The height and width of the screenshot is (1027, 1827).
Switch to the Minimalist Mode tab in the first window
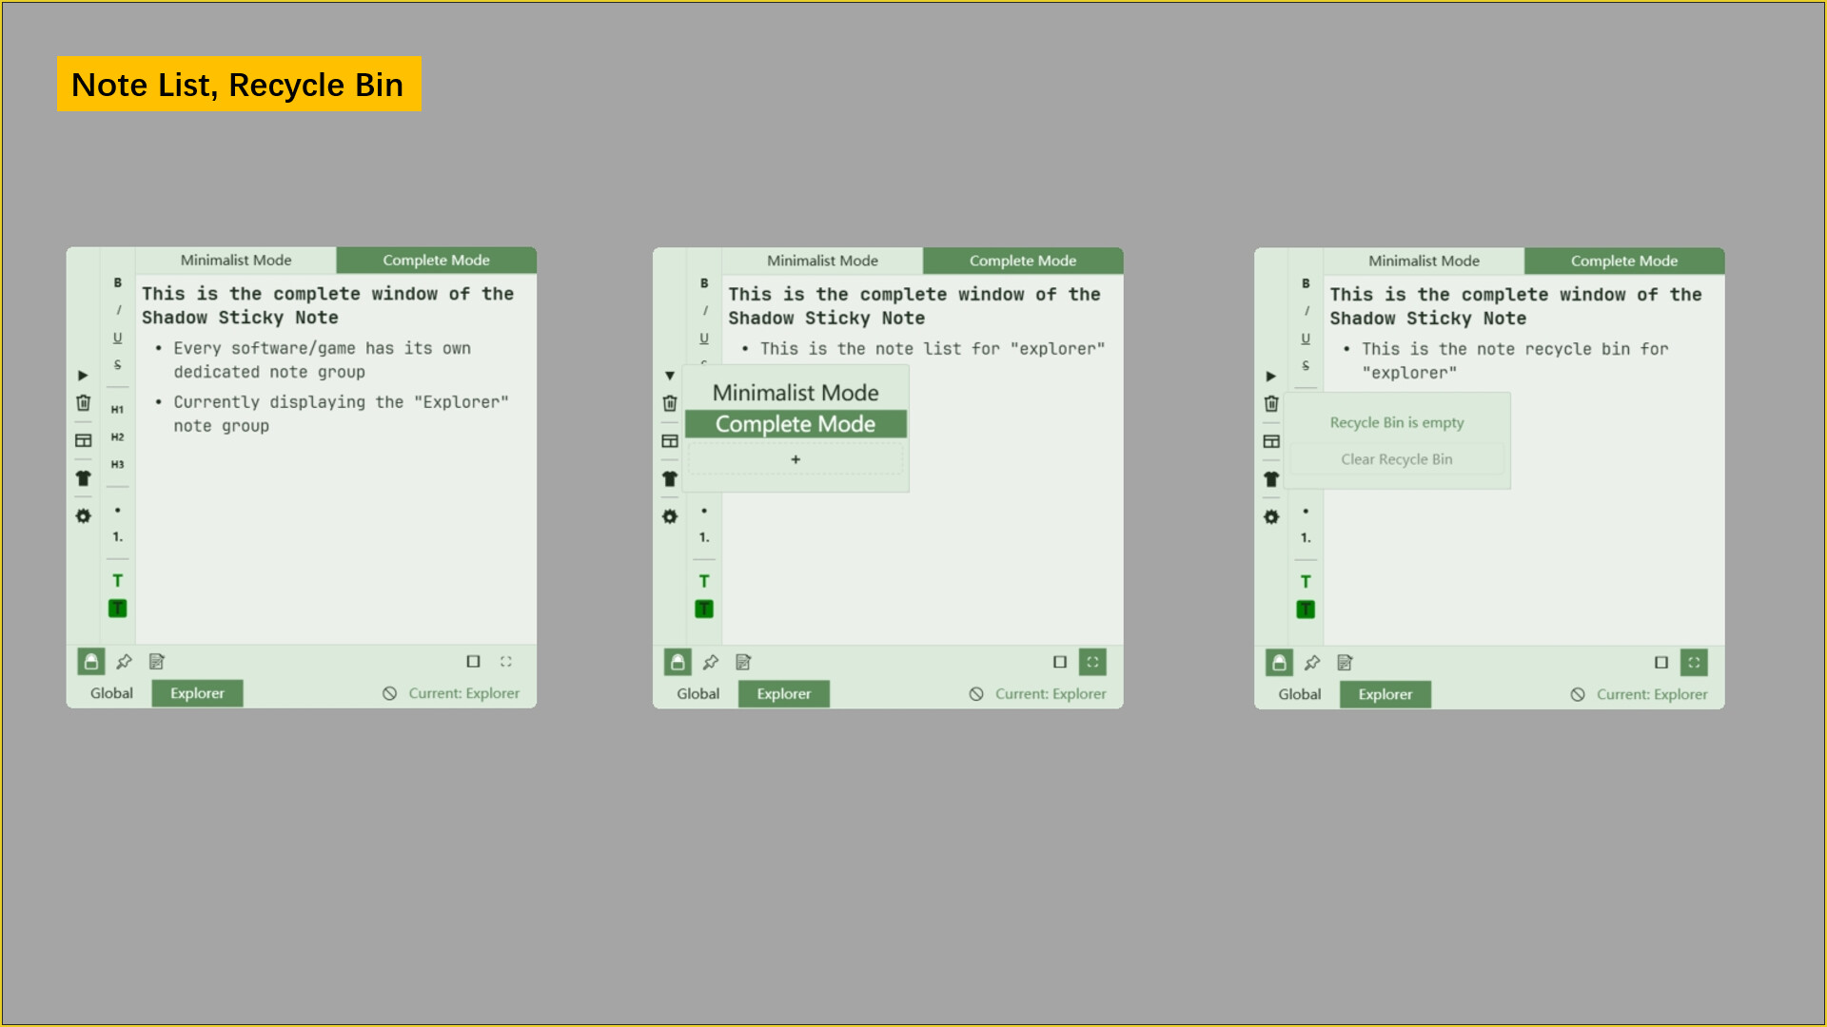click(236, 261)
